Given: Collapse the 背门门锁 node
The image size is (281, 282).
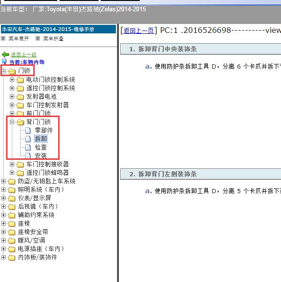Looking at the screenshot, I should [x=12, y=122].
